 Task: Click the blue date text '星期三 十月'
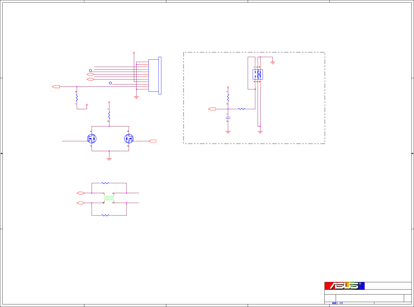tap(338, 303)
